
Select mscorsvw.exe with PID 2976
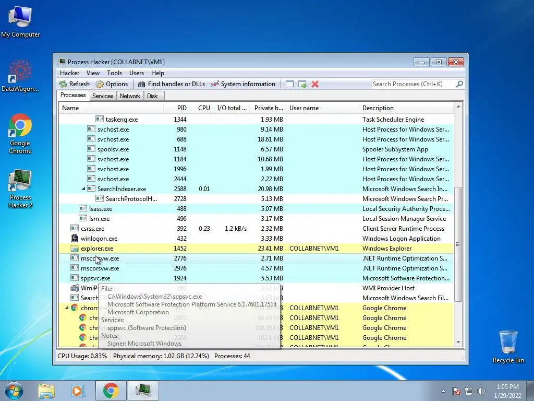click(x=256, y=268)
